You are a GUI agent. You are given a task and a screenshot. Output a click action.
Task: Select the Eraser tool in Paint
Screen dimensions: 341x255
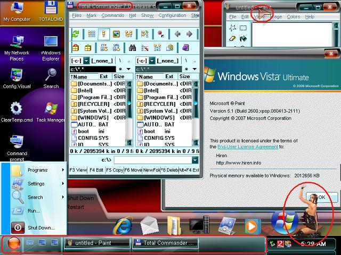coord(232,39)
